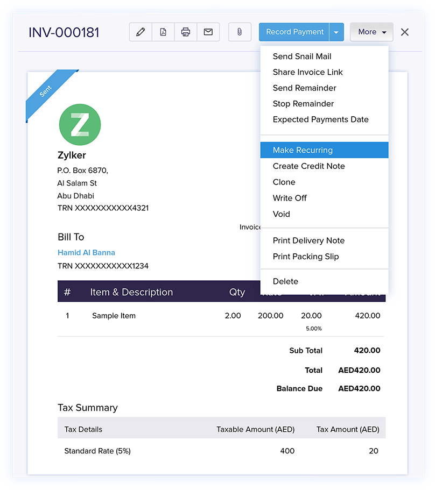Close the invoice panel with X
435x490 pixels.
click(405, 32)
